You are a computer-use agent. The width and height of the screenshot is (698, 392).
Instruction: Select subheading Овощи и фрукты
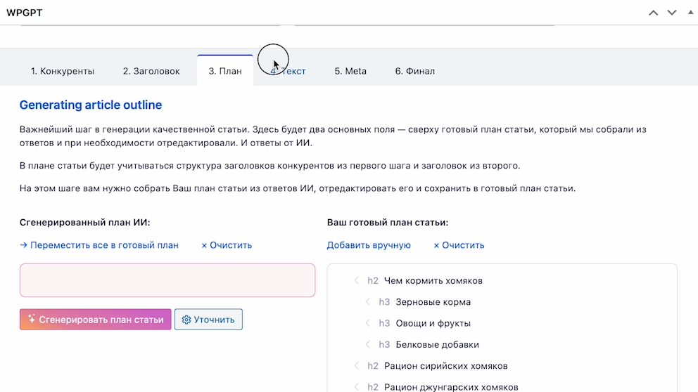point(433,324)
